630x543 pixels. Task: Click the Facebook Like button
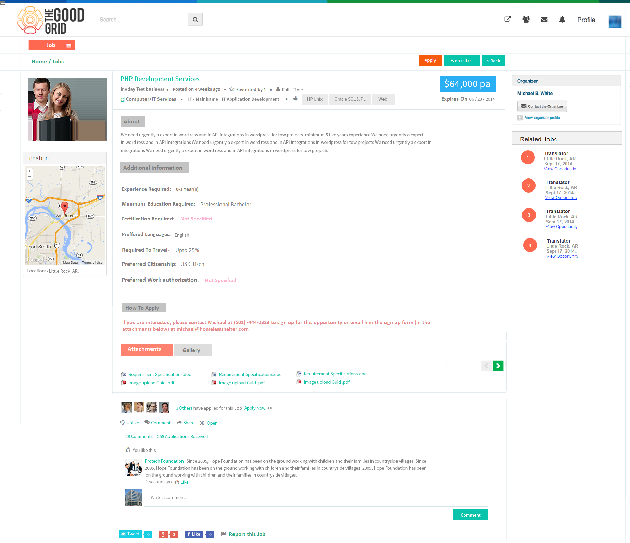point(193,534)
